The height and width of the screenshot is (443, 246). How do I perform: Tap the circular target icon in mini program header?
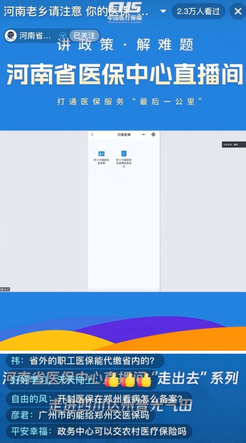pos(153,134)
